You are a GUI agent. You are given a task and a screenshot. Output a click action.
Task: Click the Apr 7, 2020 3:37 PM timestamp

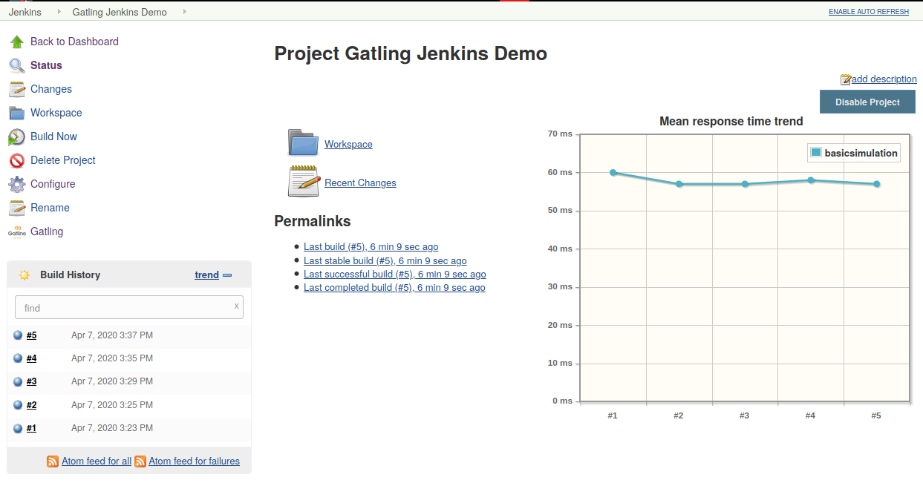click(112, 335)
